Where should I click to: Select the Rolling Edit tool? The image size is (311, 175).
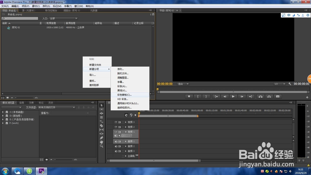[x=102, y=117]
